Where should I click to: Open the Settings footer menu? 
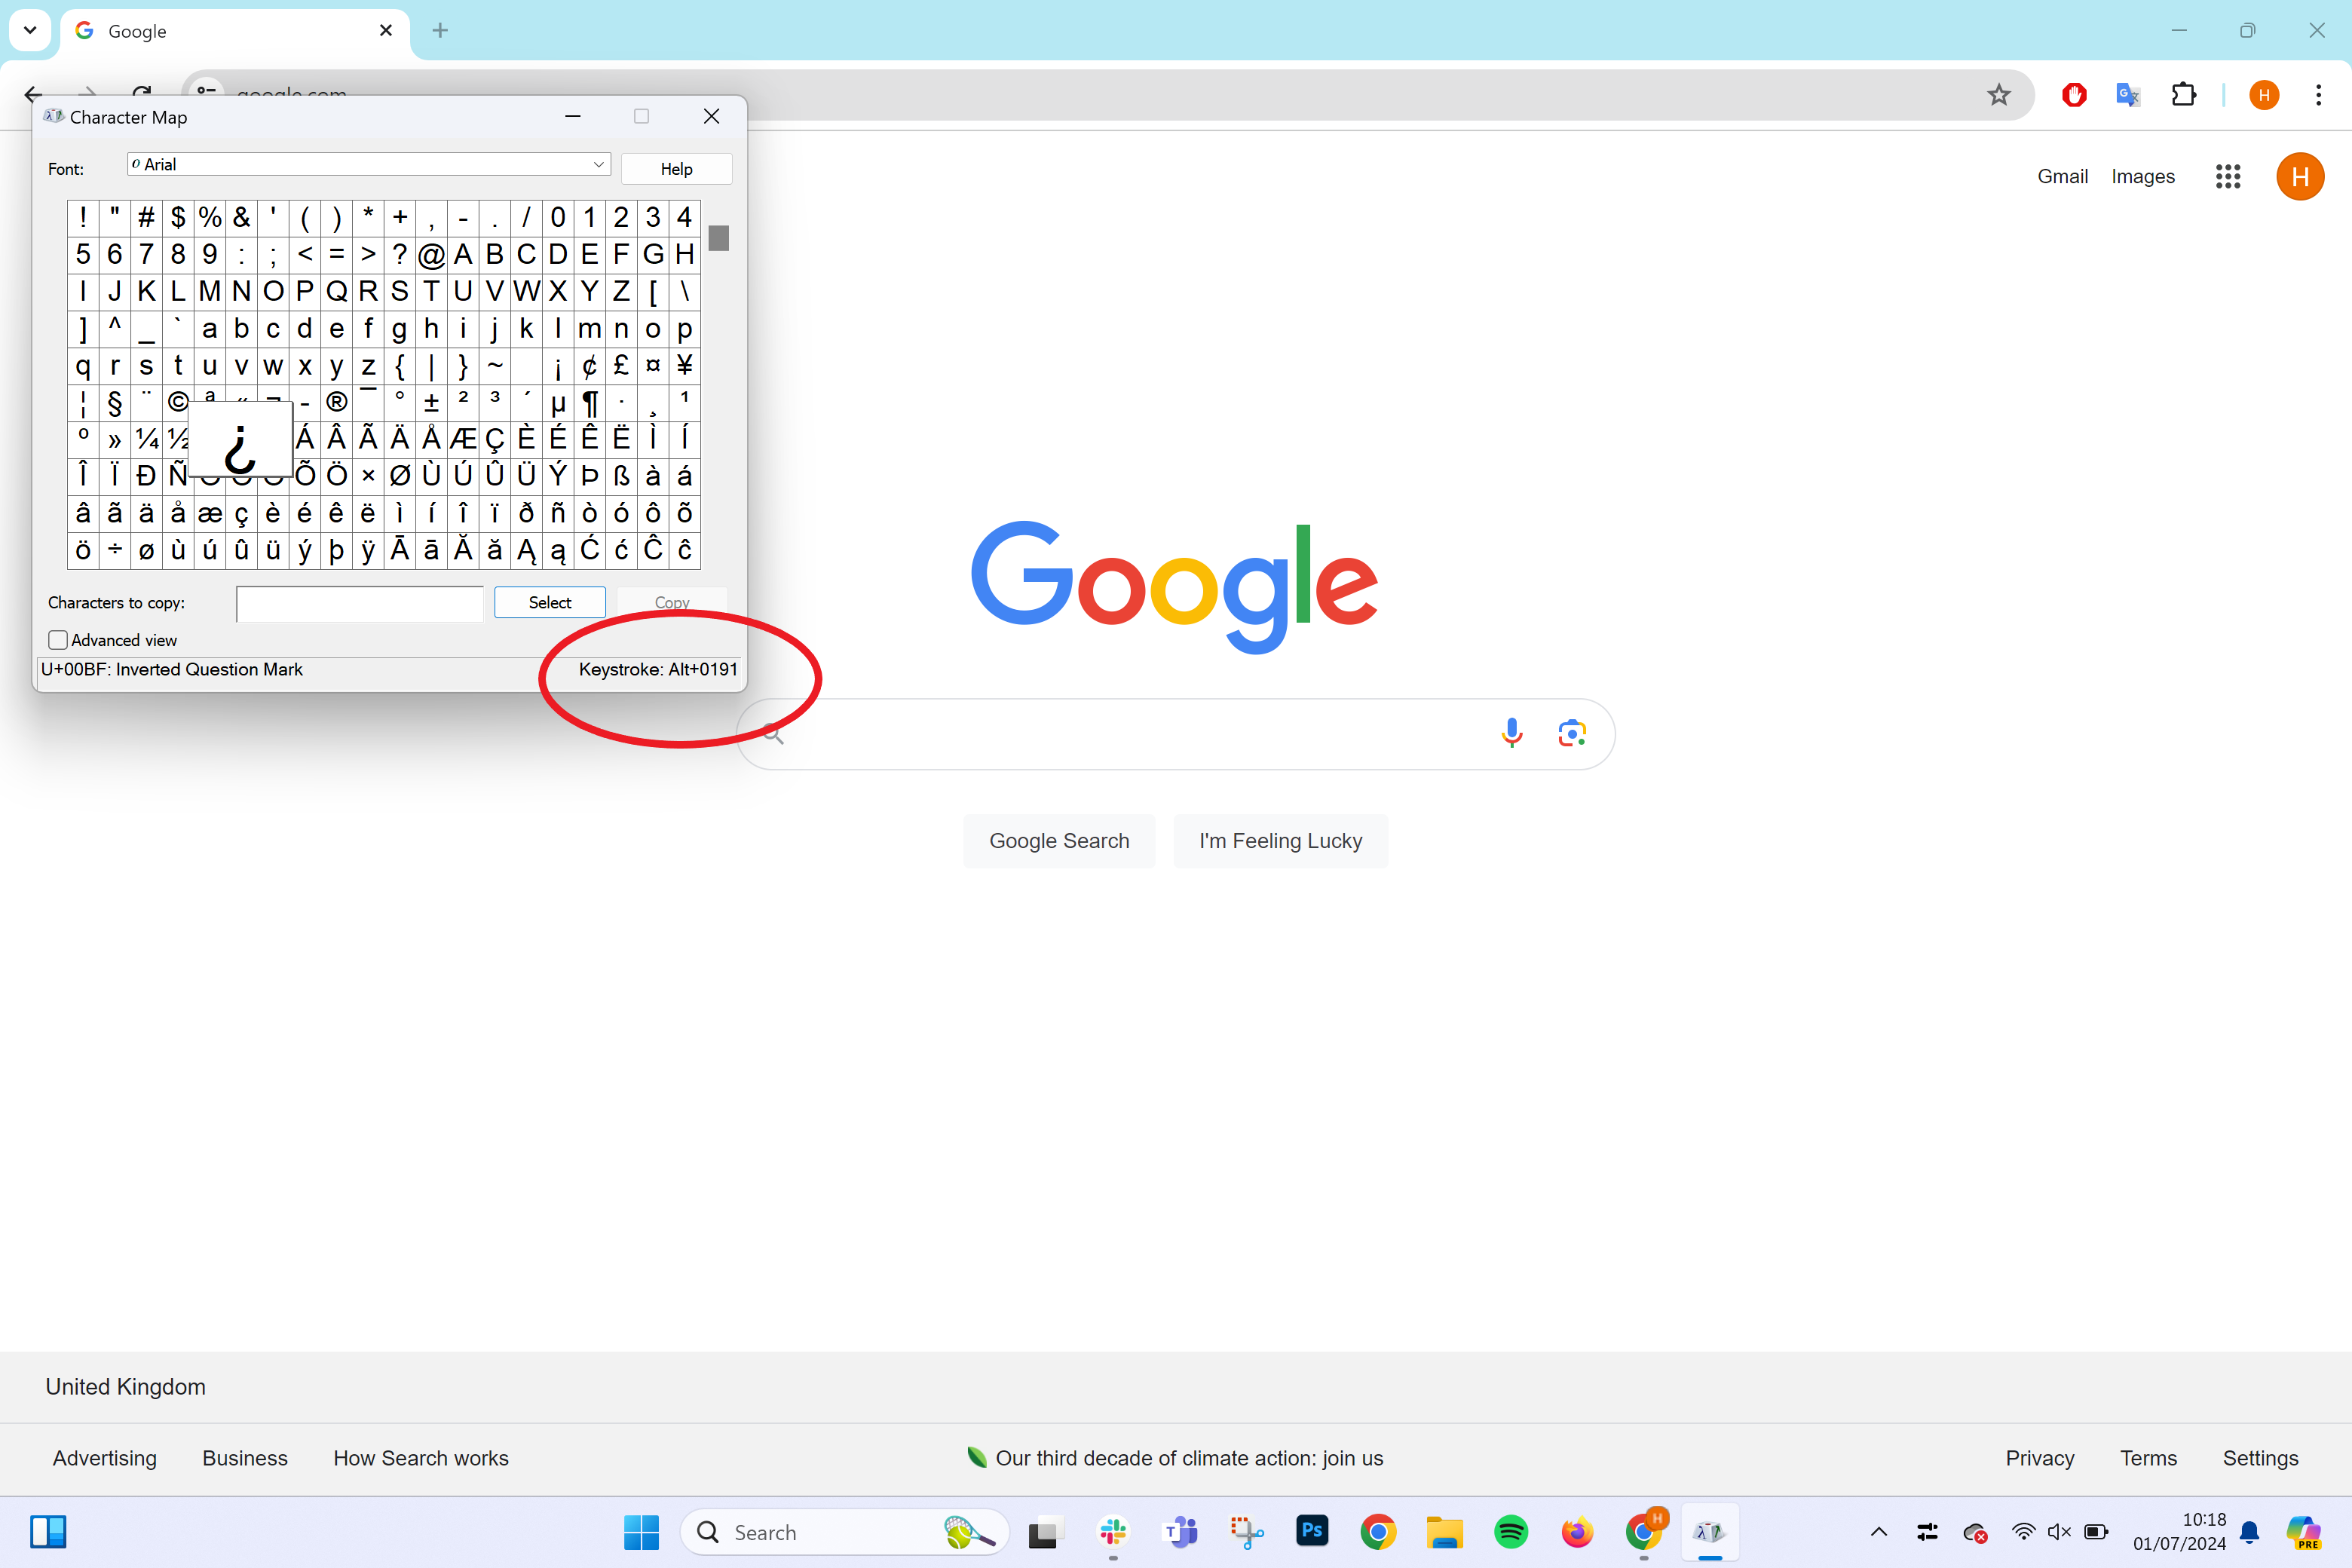coord(2260,1458)
